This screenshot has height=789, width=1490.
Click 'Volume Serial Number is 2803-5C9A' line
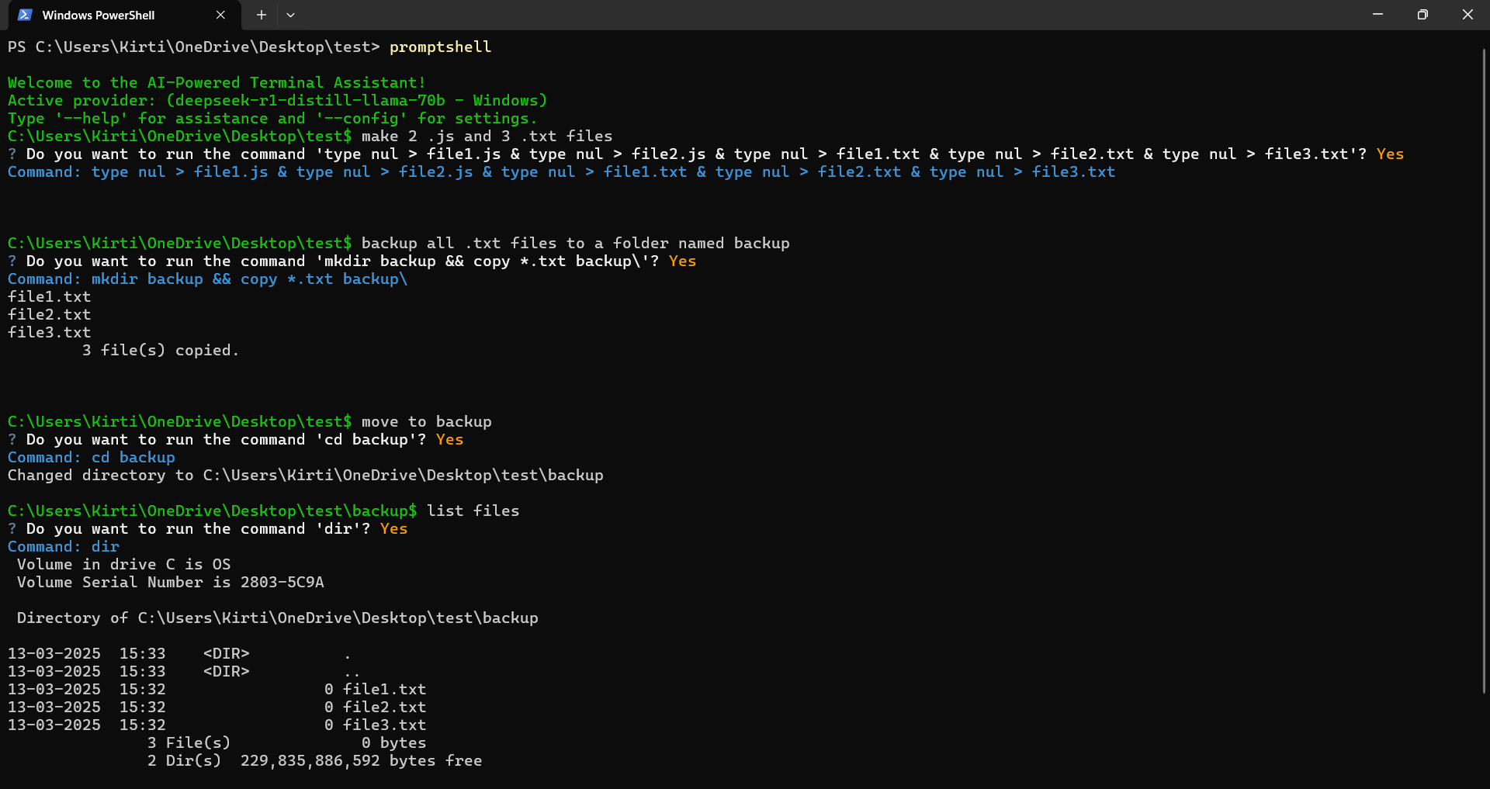(x=170, y=583)
